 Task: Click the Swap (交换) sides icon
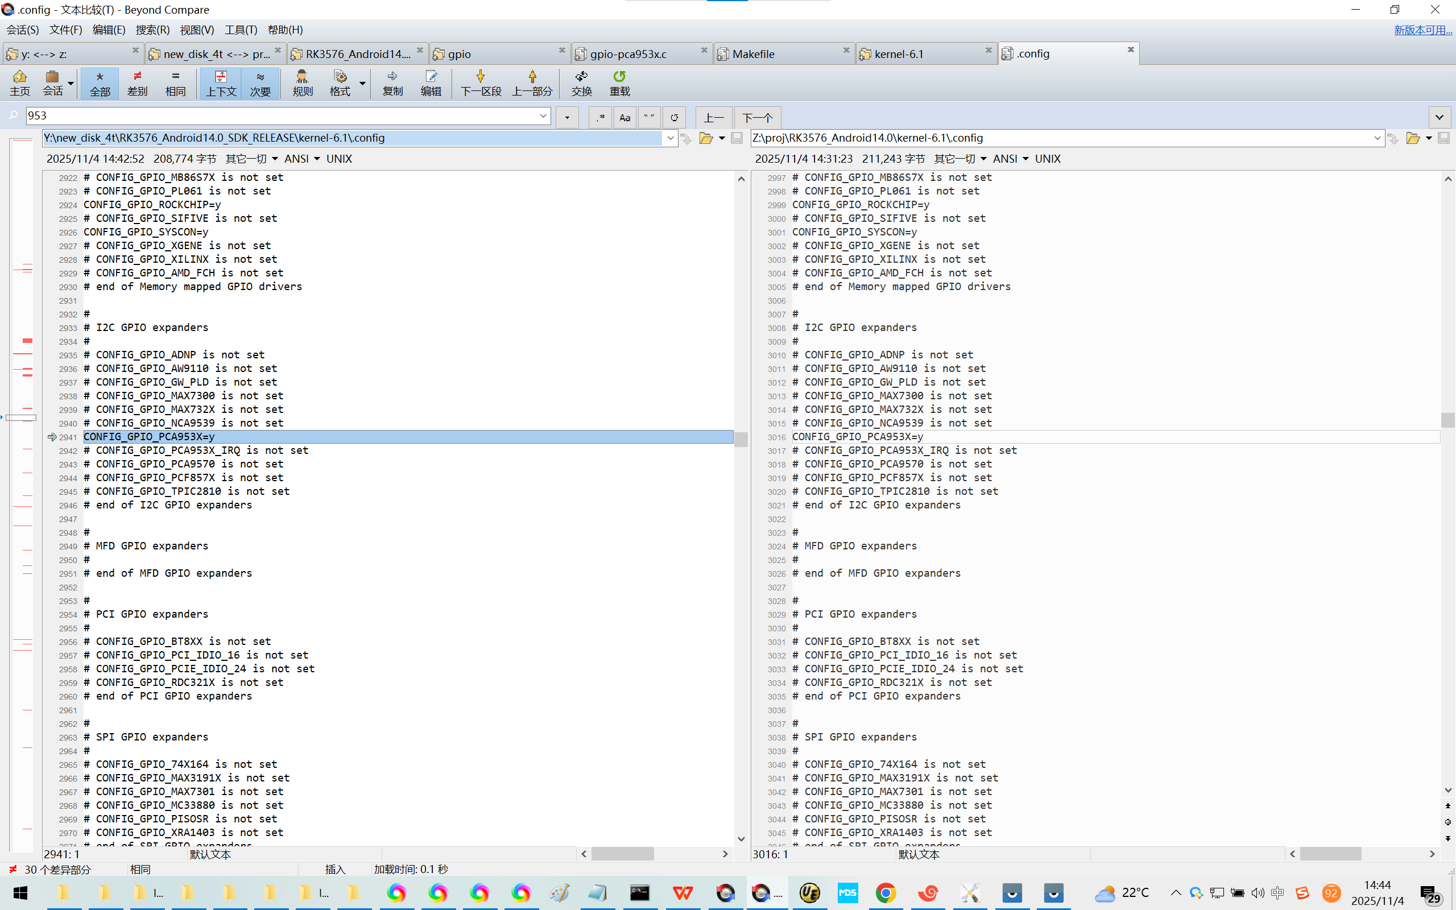click(581, 82)
